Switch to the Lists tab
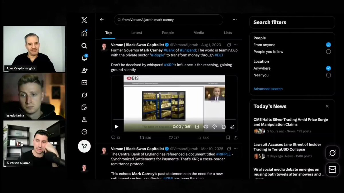Viewport: 344px width, 193px height. click(x=228, y=33)
